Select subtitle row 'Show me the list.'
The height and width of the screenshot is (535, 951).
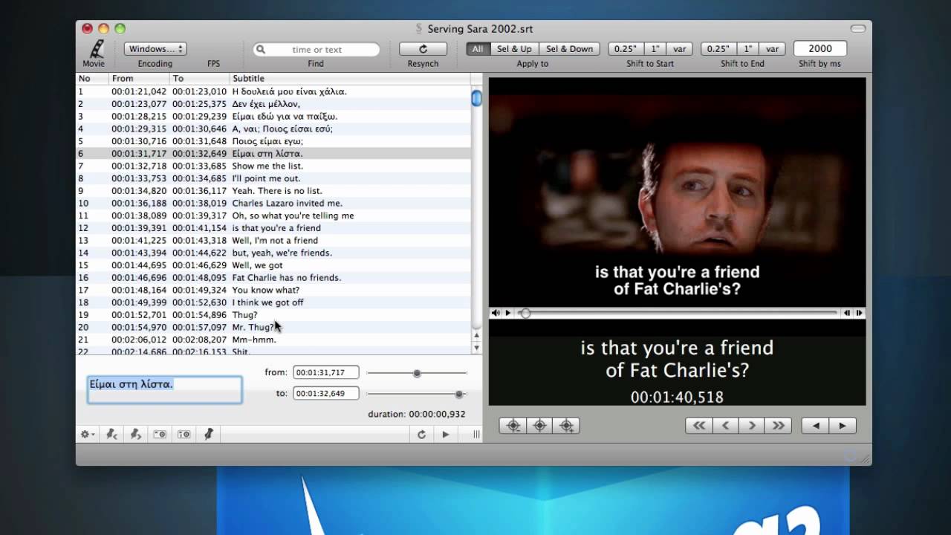pos(273,166)
